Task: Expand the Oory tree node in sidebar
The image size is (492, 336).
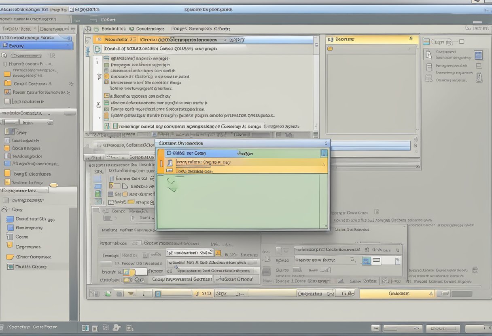Action: click(x=5, y=210)
